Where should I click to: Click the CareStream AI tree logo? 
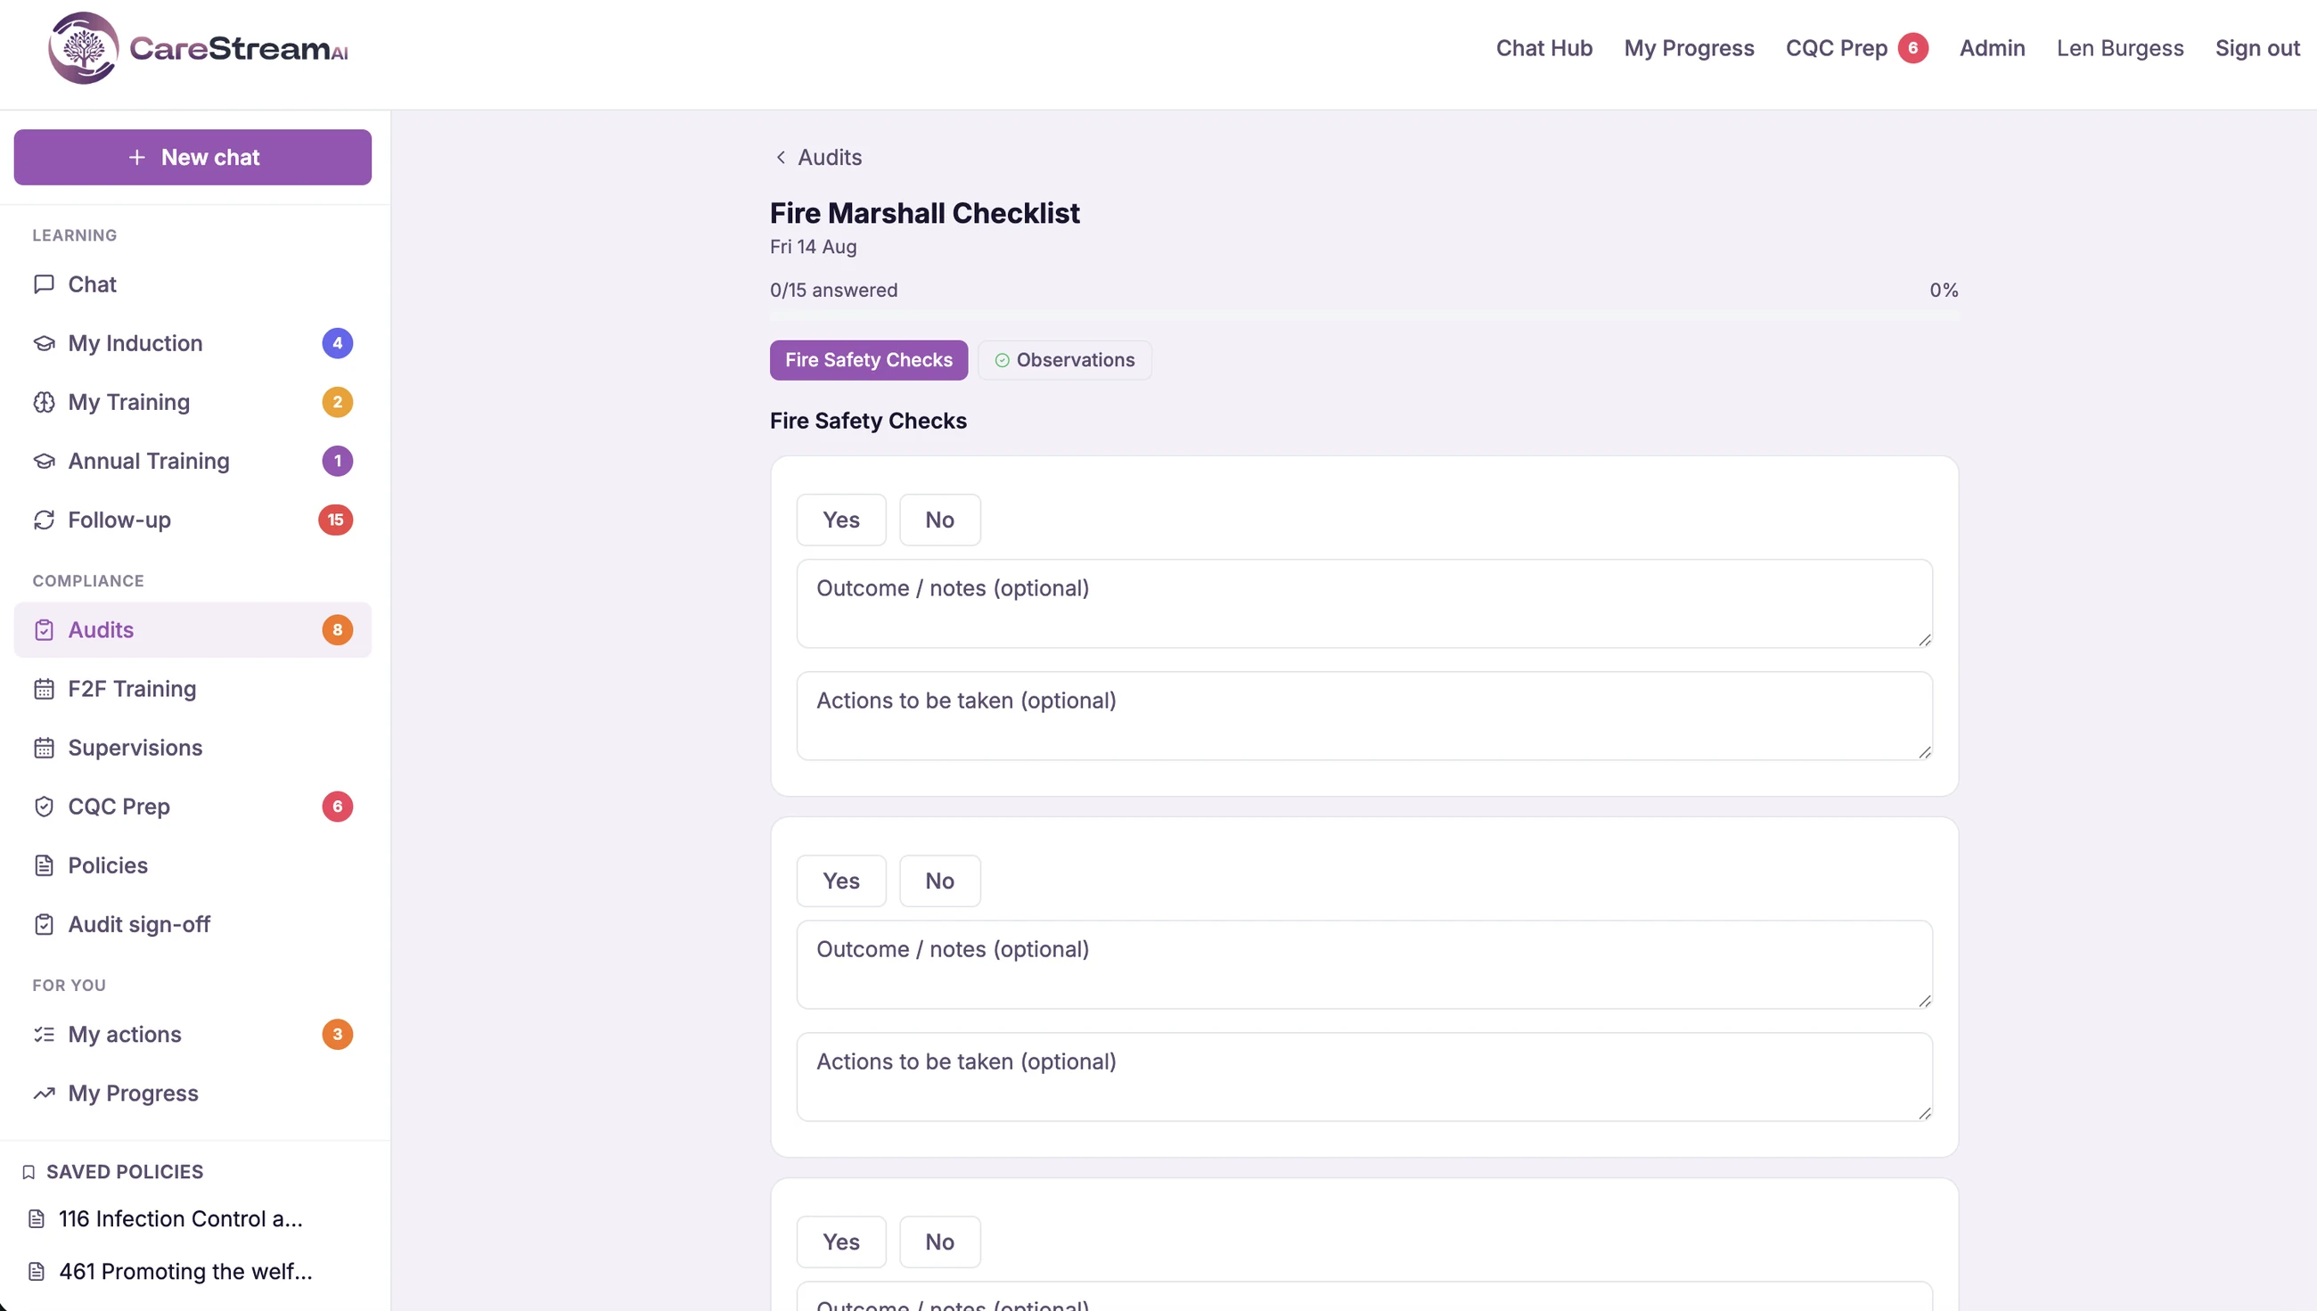[x=83, y=48]
